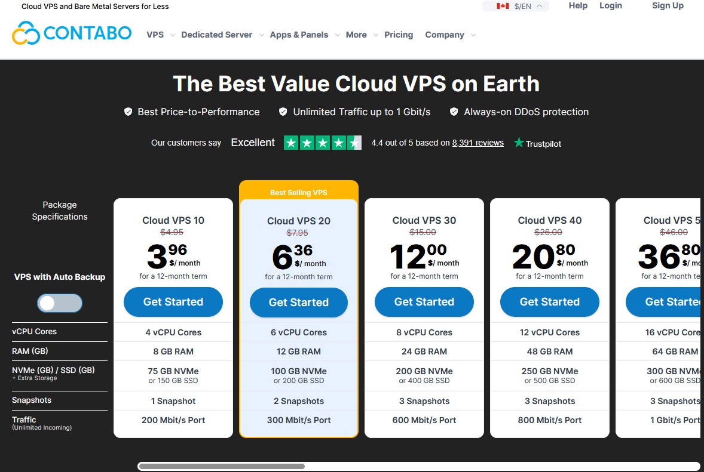Open the $/EN currency language selector
This screenshot has width=704, height=472.
(x=522, y=6)
